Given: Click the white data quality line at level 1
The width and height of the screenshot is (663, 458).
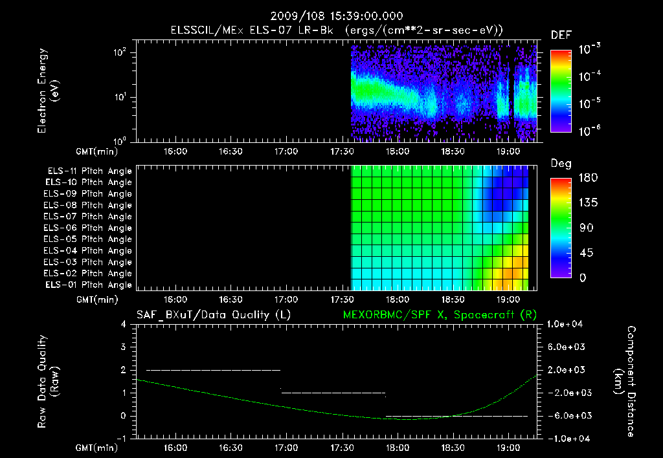Looking at the screenshot, I should (x=333, y=393).
